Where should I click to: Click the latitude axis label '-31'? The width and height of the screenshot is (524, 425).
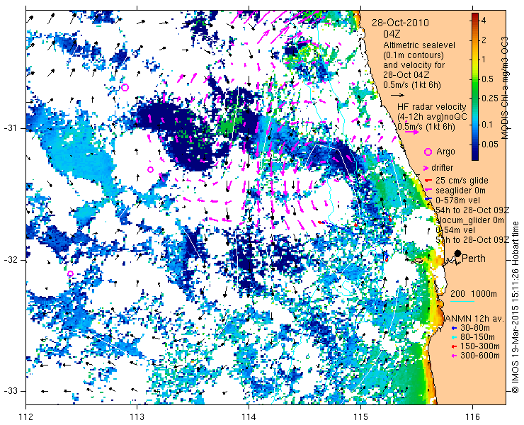point(11,128)
